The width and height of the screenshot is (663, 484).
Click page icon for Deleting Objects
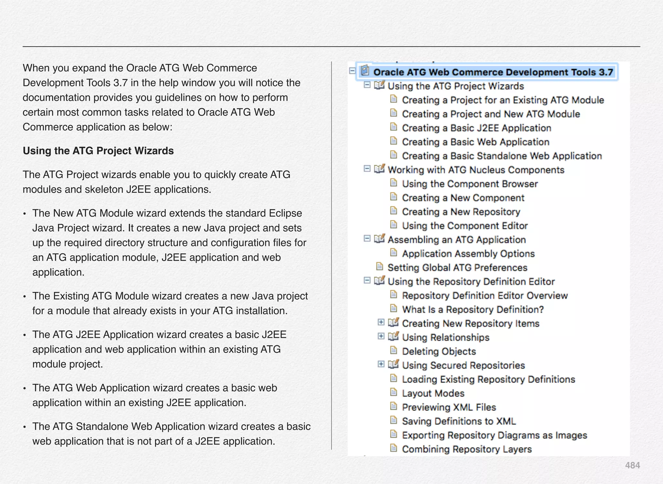pos(394,350)
